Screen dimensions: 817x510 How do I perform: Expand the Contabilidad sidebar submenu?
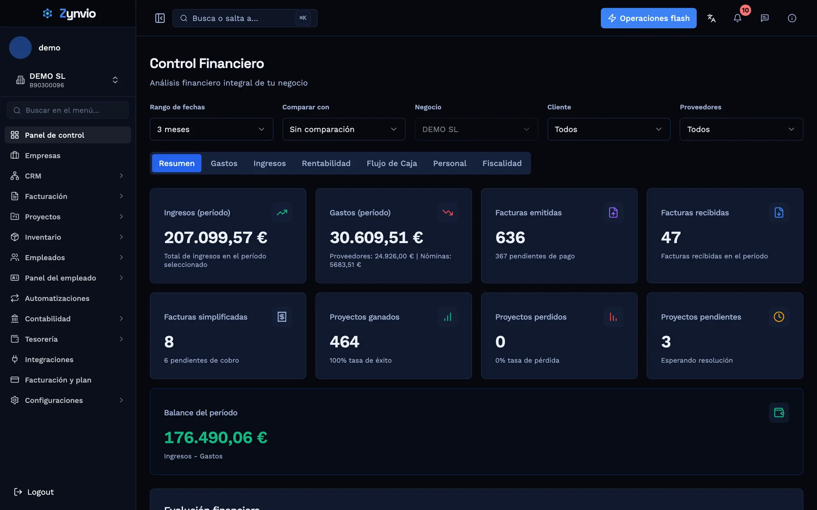pos(68,319)
